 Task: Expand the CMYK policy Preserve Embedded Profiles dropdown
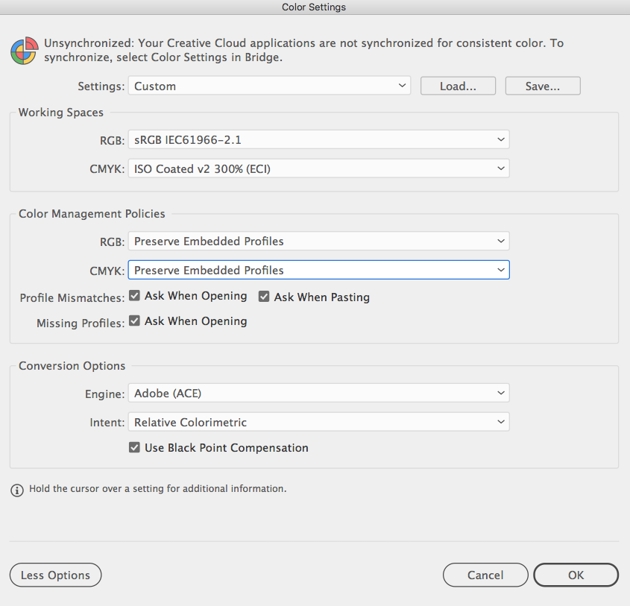[x=318, y=270]
